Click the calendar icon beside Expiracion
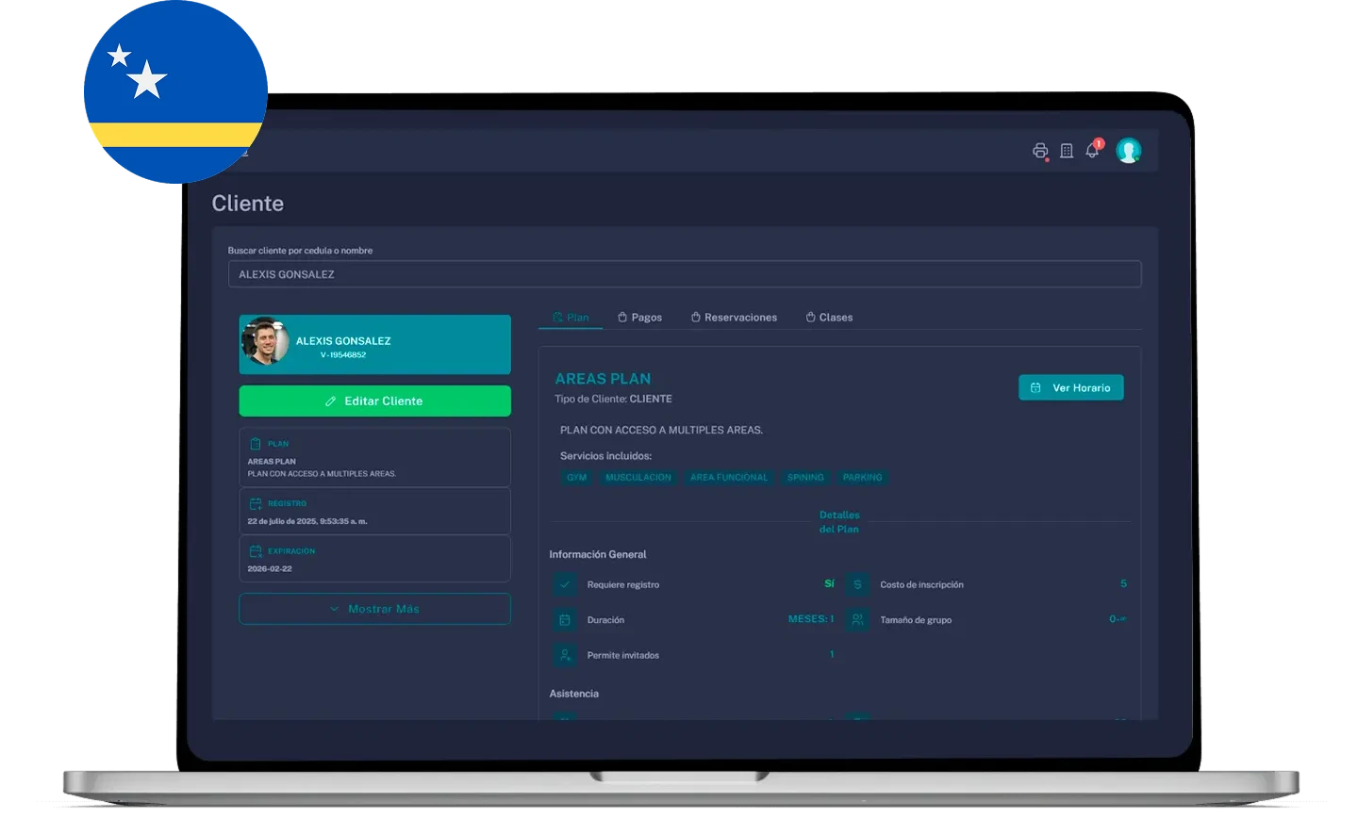 tap(256, 551)
